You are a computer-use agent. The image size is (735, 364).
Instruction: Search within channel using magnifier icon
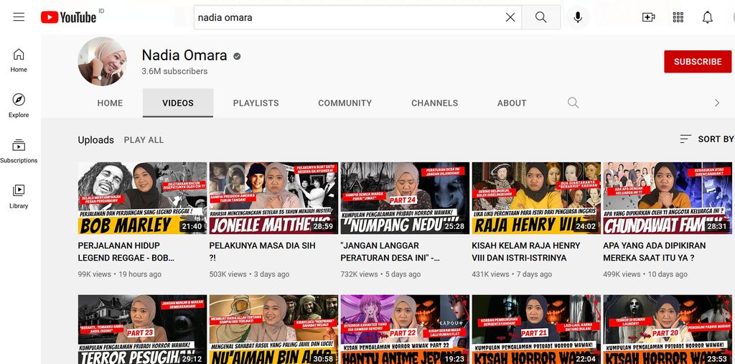coord(573,103)
